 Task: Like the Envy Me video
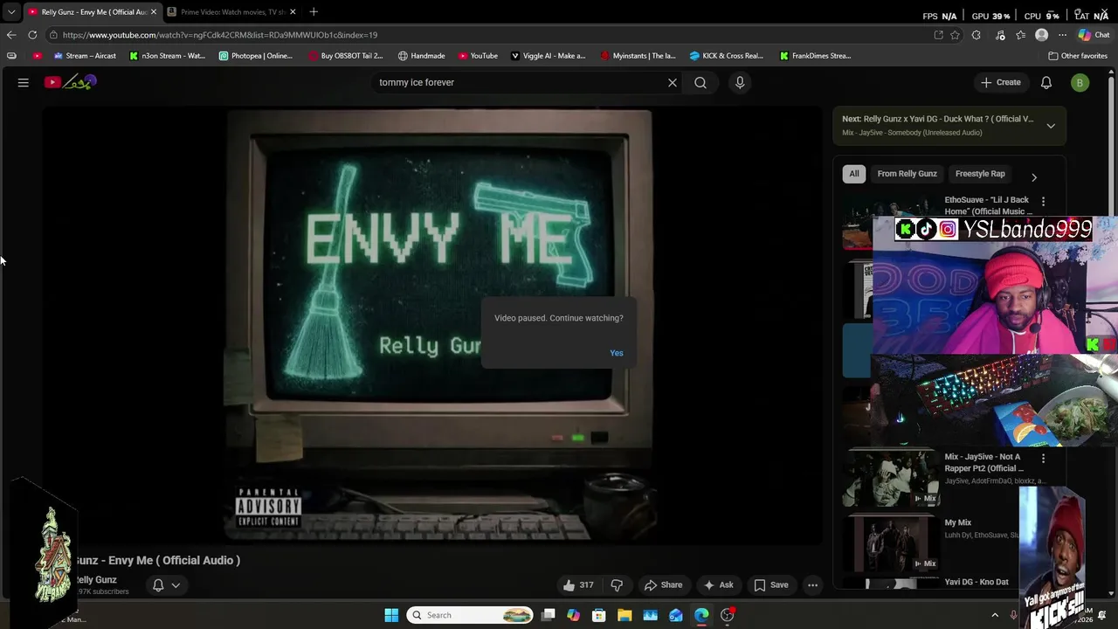point(578,585)
